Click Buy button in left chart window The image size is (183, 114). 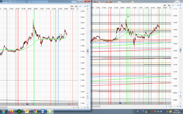tap(76, 6)
